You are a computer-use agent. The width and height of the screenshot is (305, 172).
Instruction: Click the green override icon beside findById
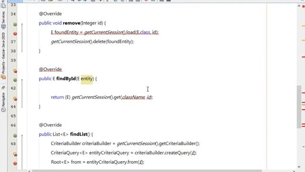(15, 80)
